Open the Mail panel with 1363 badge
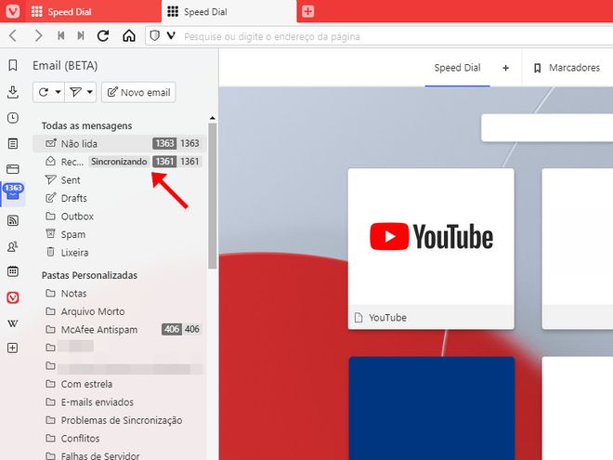The height and width of the screenshot is (460, 613). pos(13,192)
